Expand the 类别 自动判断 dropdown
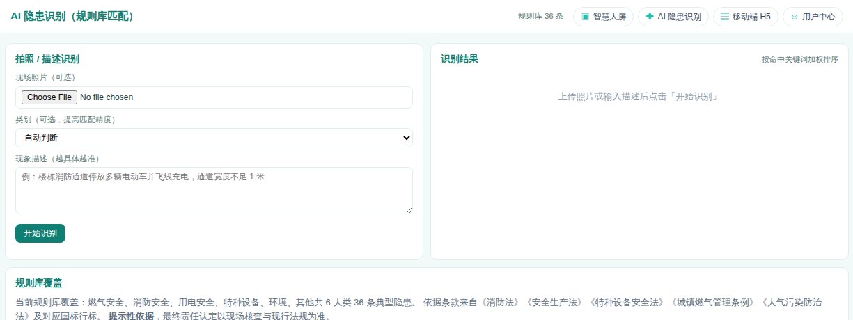This screenshot has width=853, height=320. [214, 138]
